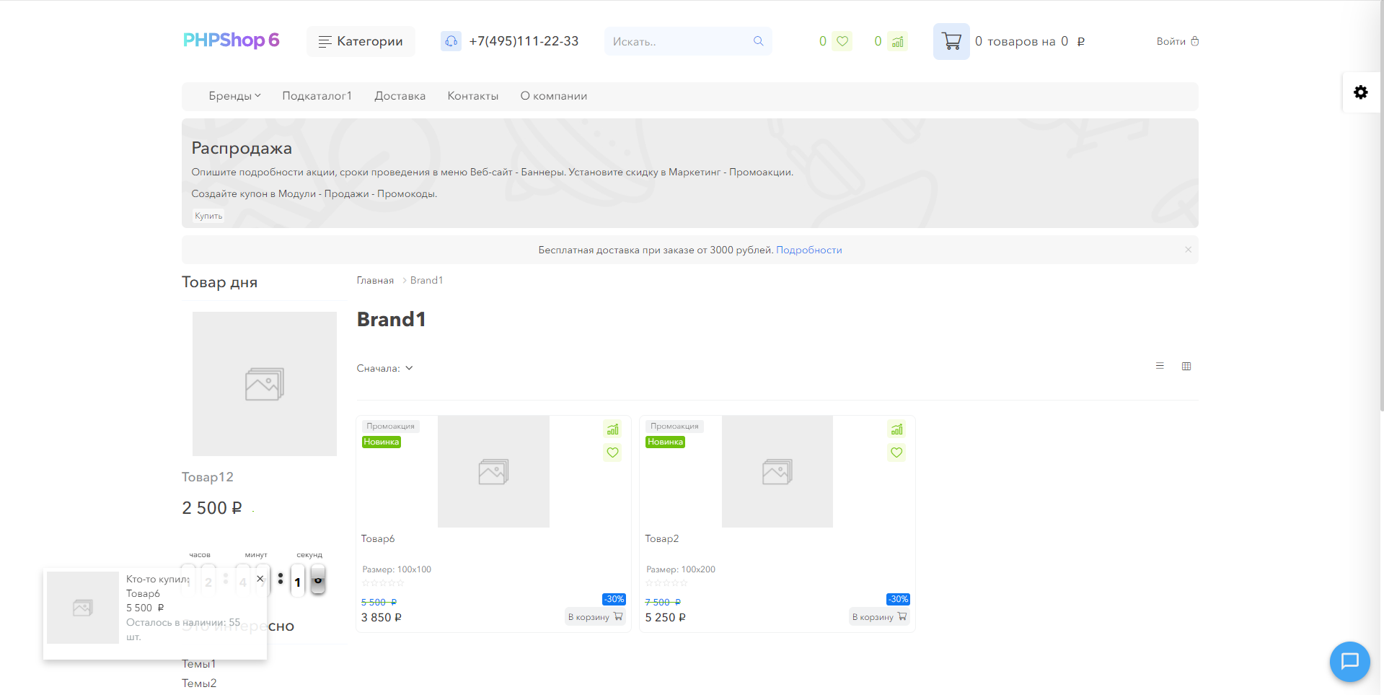Click the search magnifier icon
This screenshot has width=1384, height=695.
[x=758, y=41]
